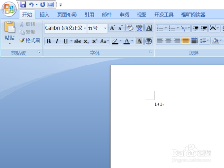Apply numbered list
Image resolution: width=224 pixels, height=168 pixels.
[x=172, y=28]
